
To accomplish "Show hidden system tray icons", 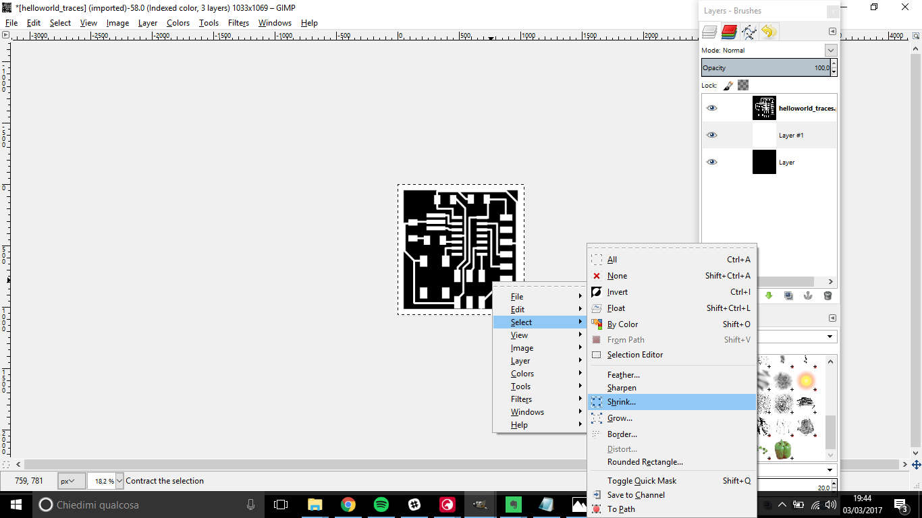I will 782,505.
